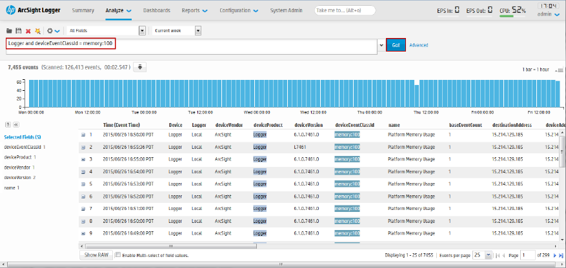The image size is (566, 268).
Task: Expand event row 1 details
Action: 83,135
